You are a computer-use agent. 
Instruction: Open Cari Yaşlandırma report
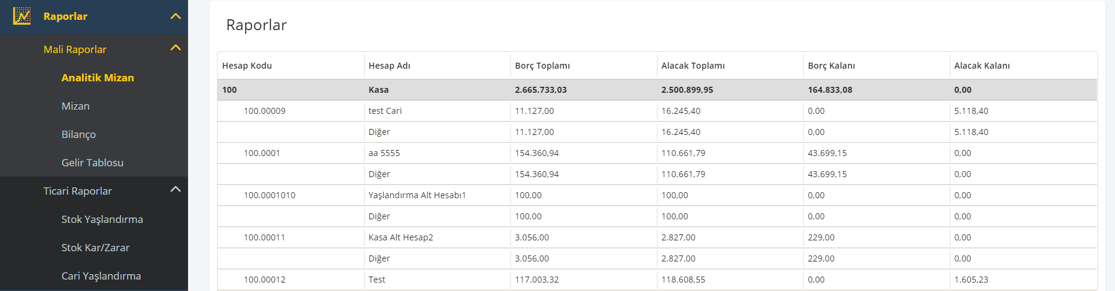click(x=101, y=276)
